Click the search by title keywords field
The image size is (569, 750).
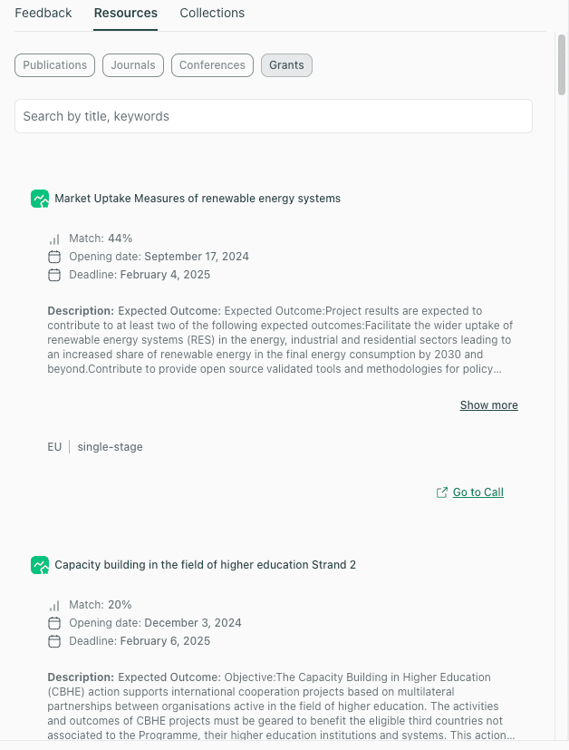[x=273, y=115]
